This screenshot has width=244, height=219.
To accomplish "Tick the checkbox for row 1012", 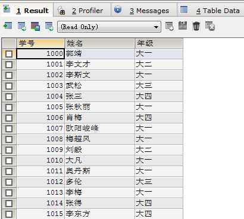I will (9, 182).
